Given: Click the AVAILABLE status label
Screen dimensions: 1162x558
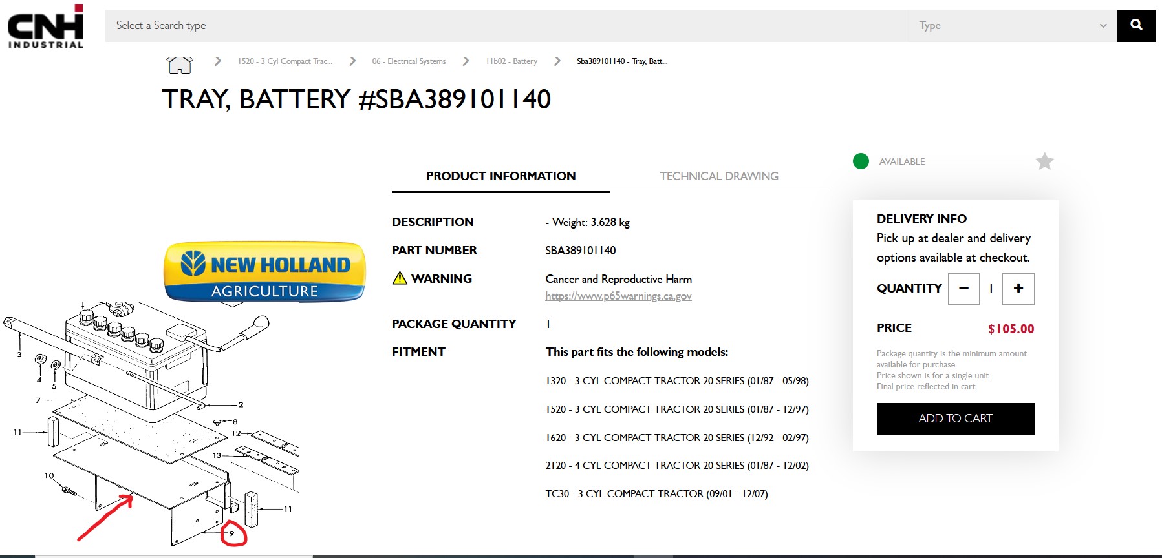Looking at the screenshot, I should [901, 161].
